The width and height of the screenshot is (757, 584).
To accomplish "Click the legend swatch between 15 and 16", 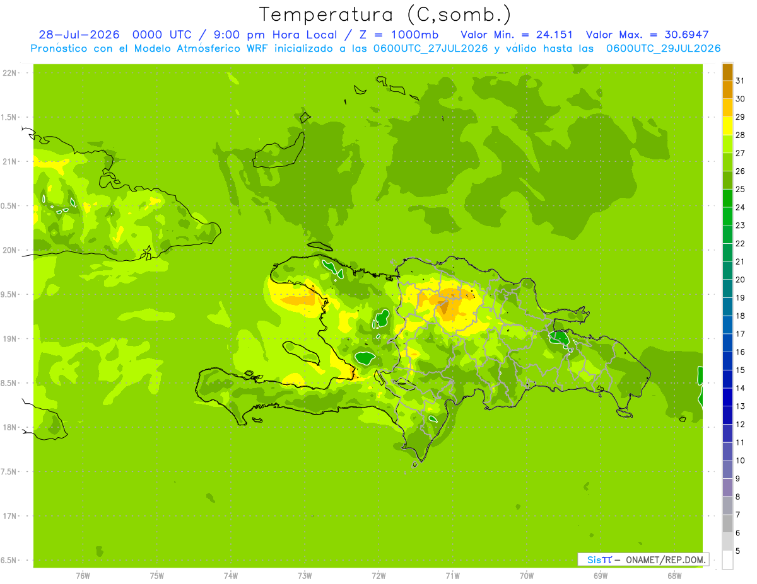I will click(727, 361).
